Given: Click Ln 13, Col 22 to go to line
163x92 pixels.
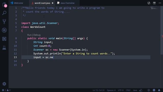Looking at the screenshot, I should (x=99, y=90).
